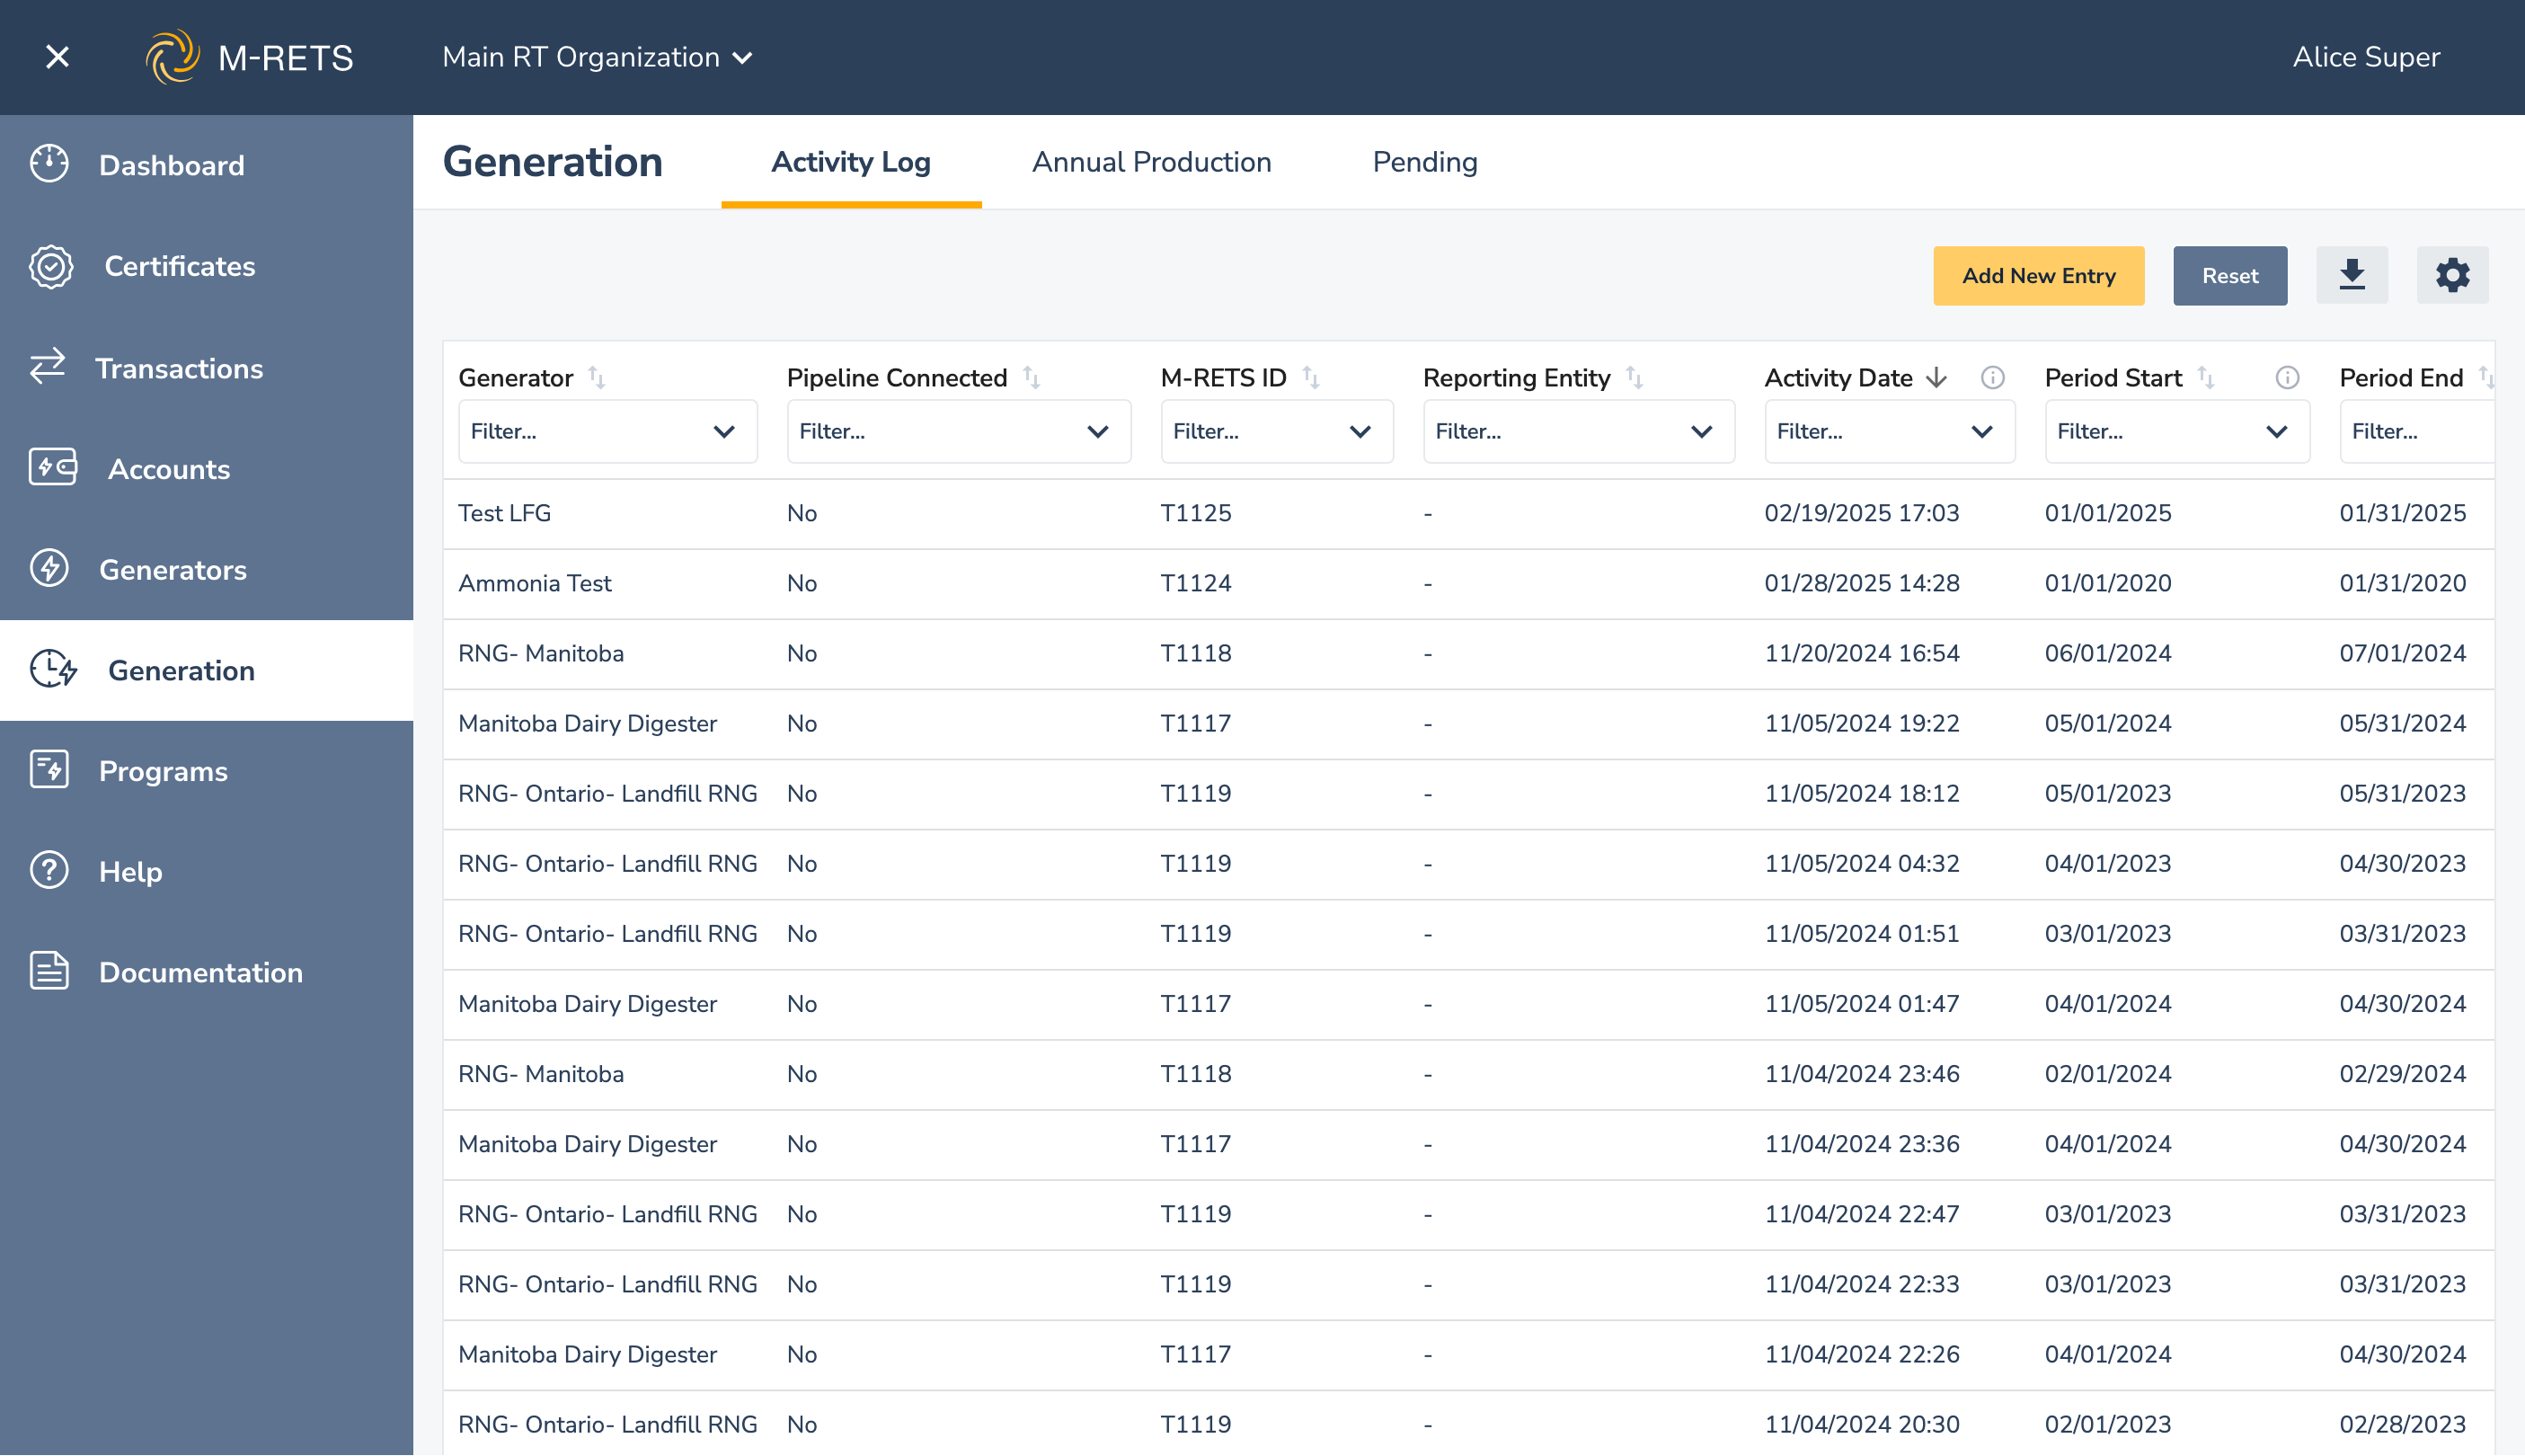
Task: Click the Add New Entry button
Action: pyautogui.click(x=2038, y=275)
